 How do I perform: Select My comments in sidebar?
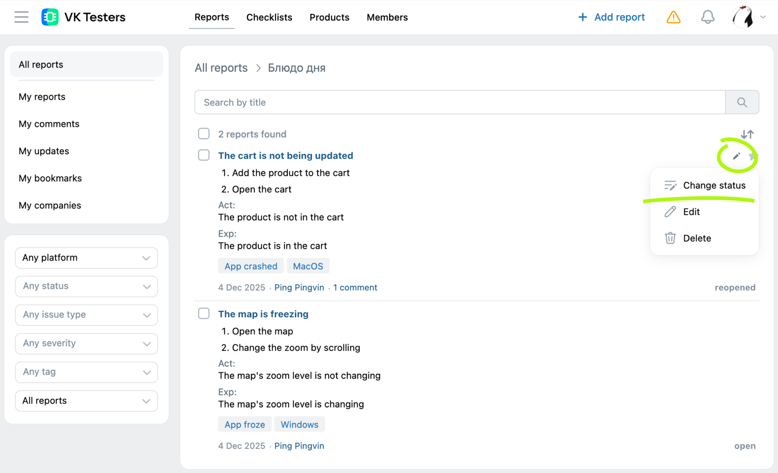tap(49, 124)
